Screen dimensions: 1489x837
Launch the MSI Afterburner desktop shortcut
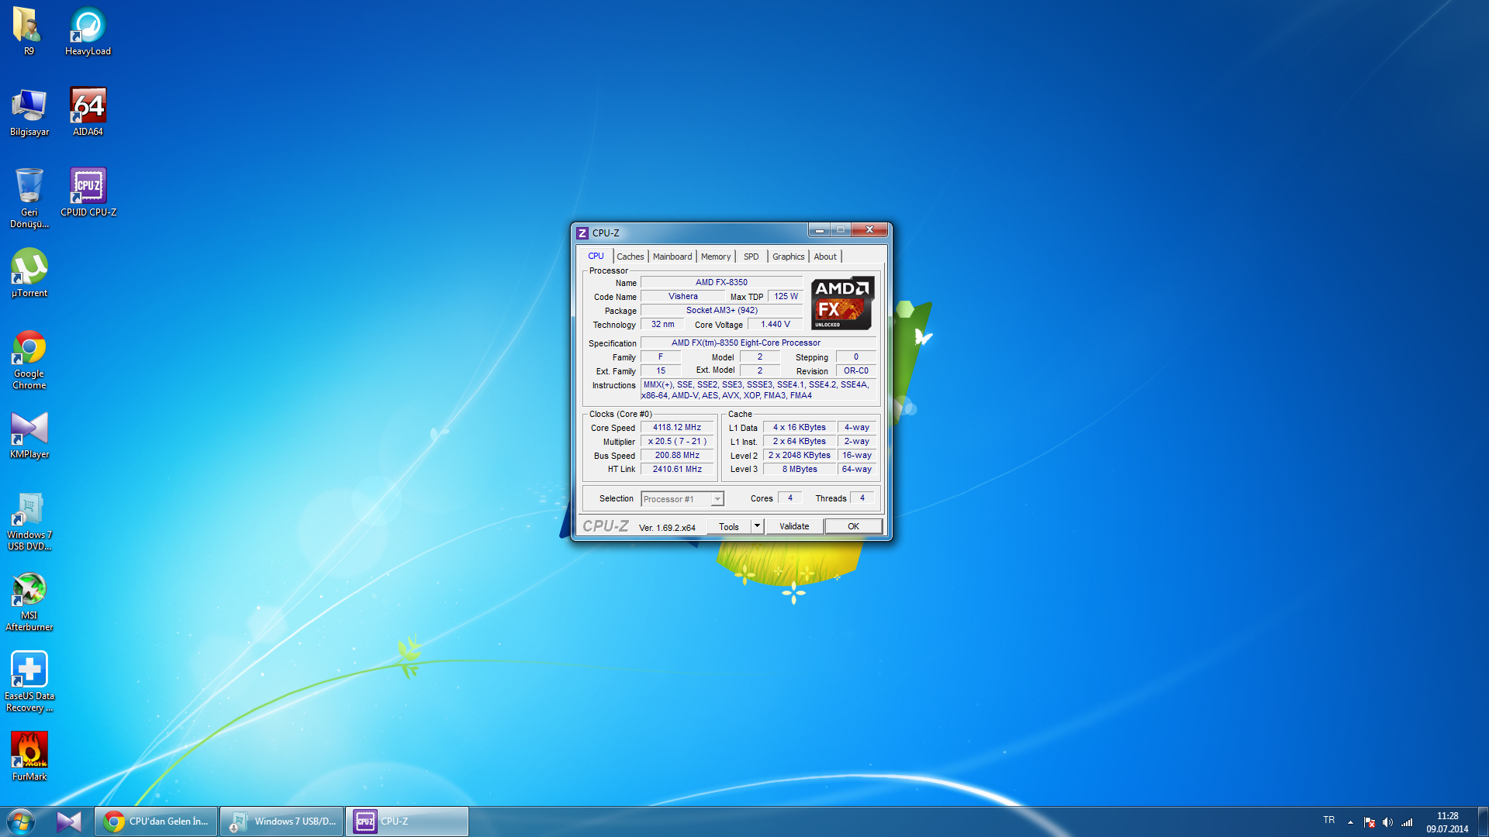29,601
